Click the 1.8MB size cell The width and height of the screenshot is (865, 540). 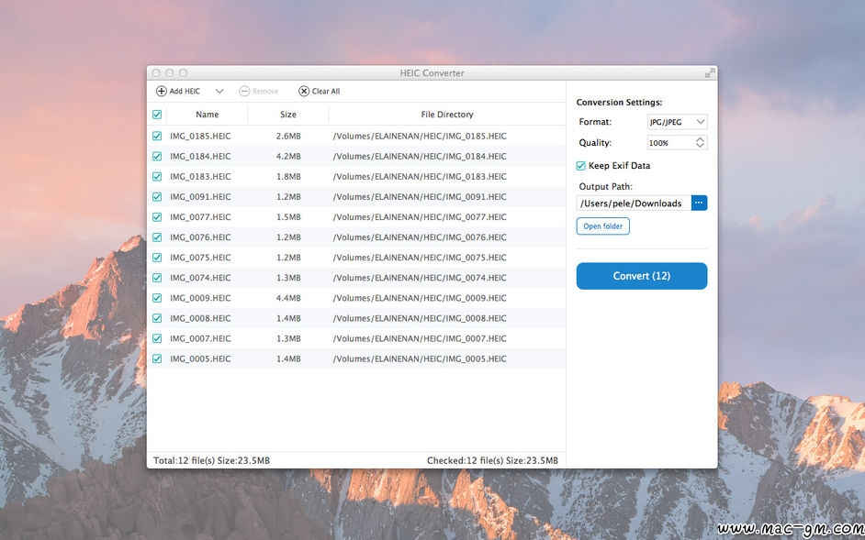(288, 177)
